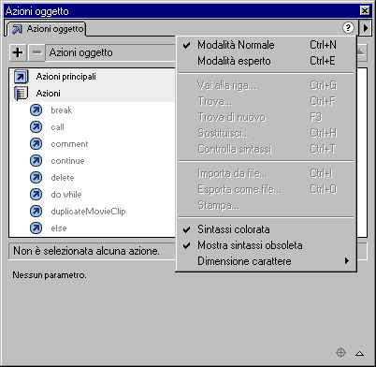Click the Azioni book icon
This screenshot has width=376, height=367.
pyautogui.click(x=21, y=94)
